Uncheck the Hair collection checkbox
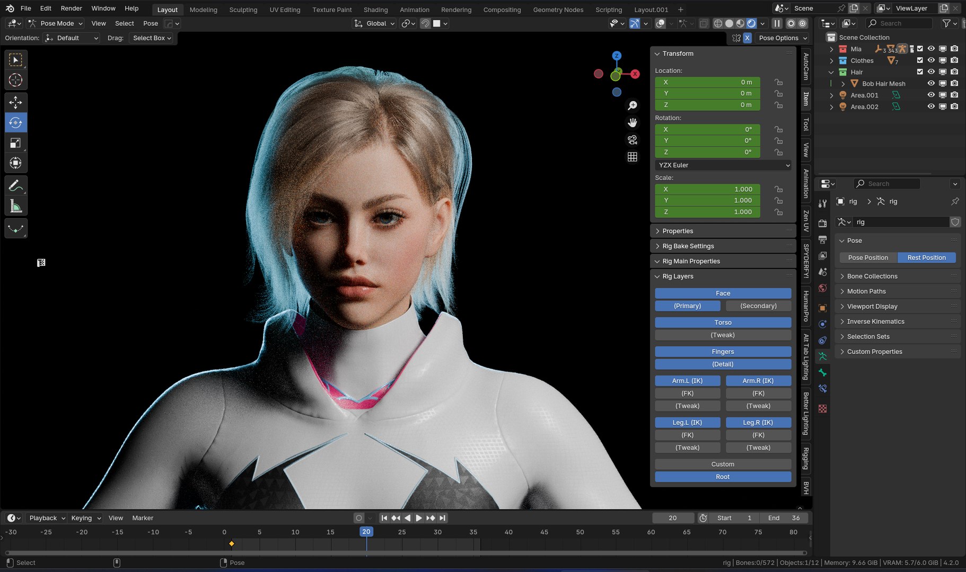The width and height of the screenshot is (966, 572). 920,72
